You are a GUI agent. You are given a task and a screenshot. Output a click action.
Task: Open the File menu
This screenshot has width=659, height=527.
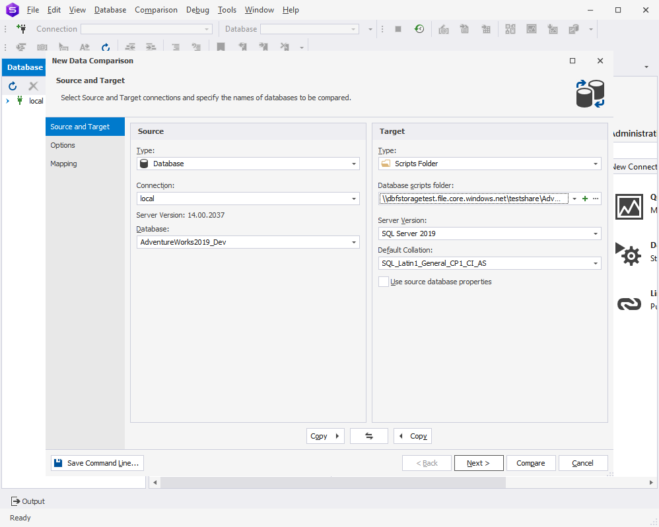coord(33,10)
